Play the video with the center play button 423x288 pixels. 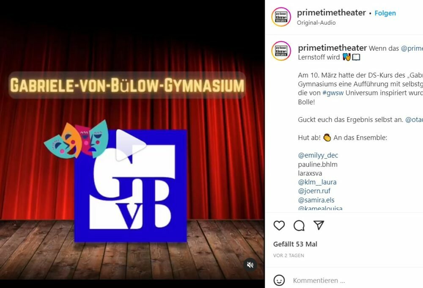[131, 145]
